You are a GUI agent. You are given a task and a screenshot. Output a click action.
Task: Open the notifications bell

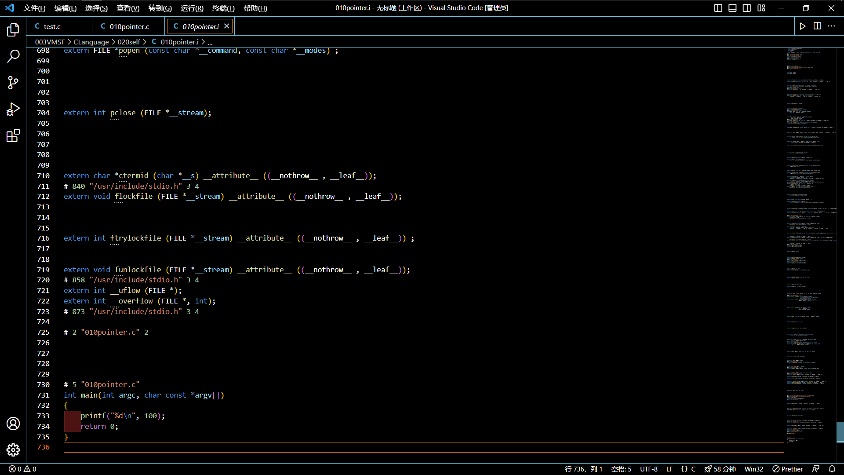[832, 469]
